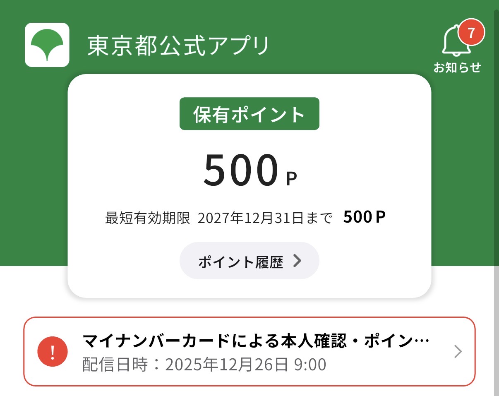Tap the Tokyo ginkgo leaf logo
The image size is (499, 396).
point(47,45)
